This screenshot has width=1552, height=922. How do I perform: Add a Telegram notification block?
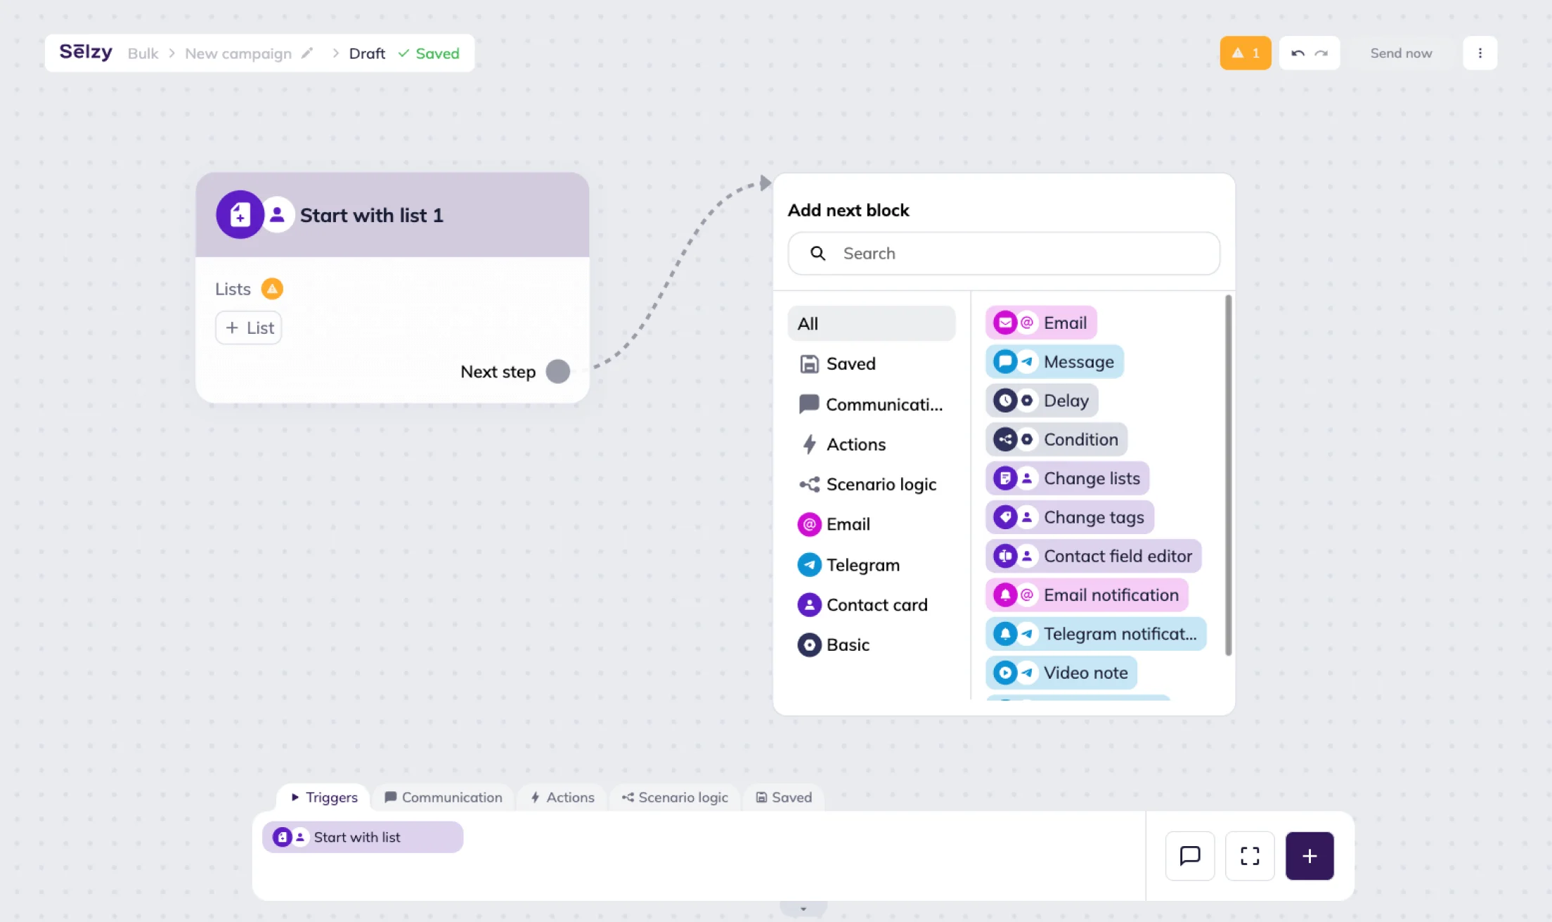(1096, 634)
